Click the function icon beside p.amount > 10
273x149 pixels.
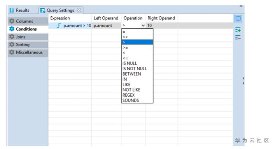click(x=59, y=26)
